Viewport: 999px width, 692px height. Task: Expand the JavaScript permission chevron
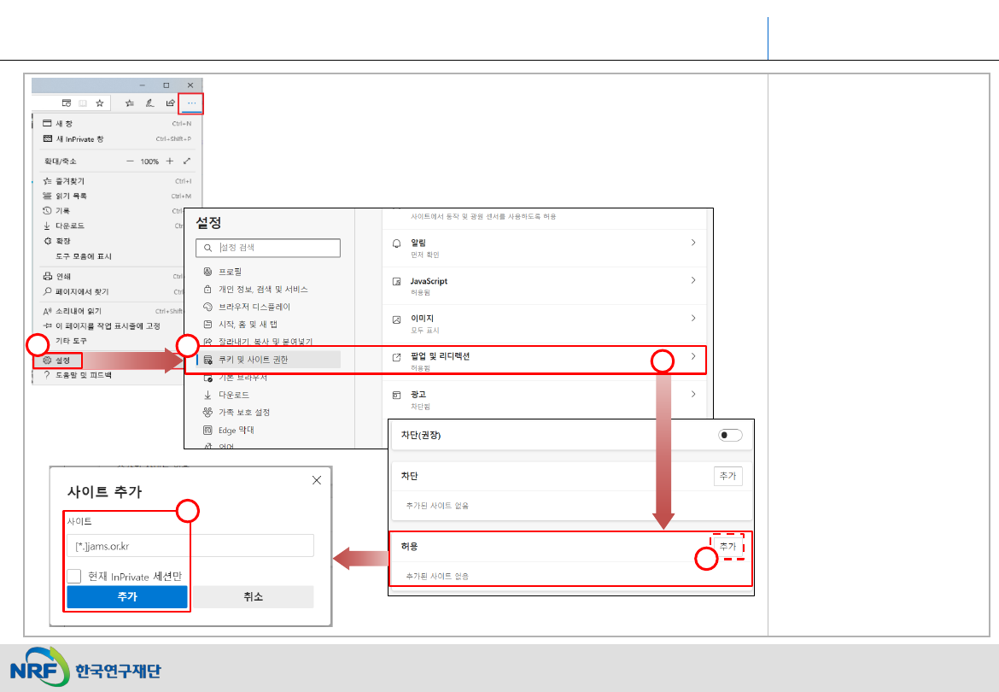[x=693, y=280]
